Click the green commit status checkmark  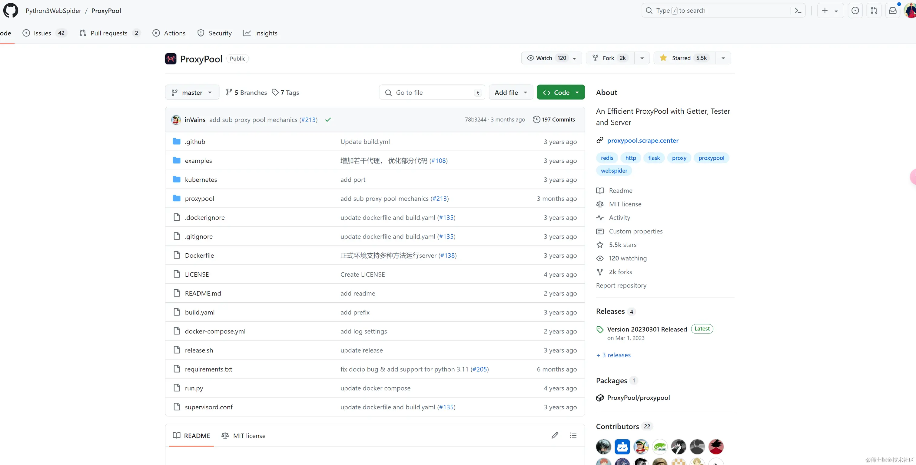coord(328,120)
